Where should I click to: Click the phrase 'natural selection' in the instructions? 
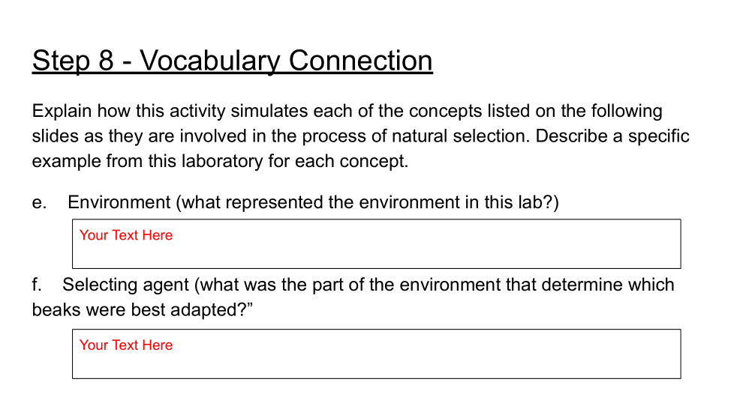447,136
